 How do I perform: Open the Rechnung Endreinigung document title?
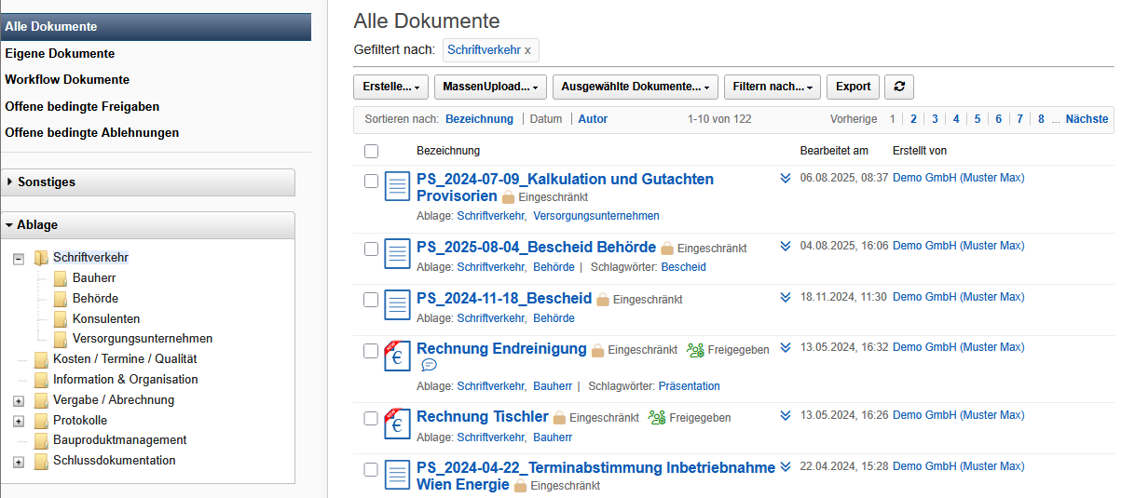coord(501,349)
